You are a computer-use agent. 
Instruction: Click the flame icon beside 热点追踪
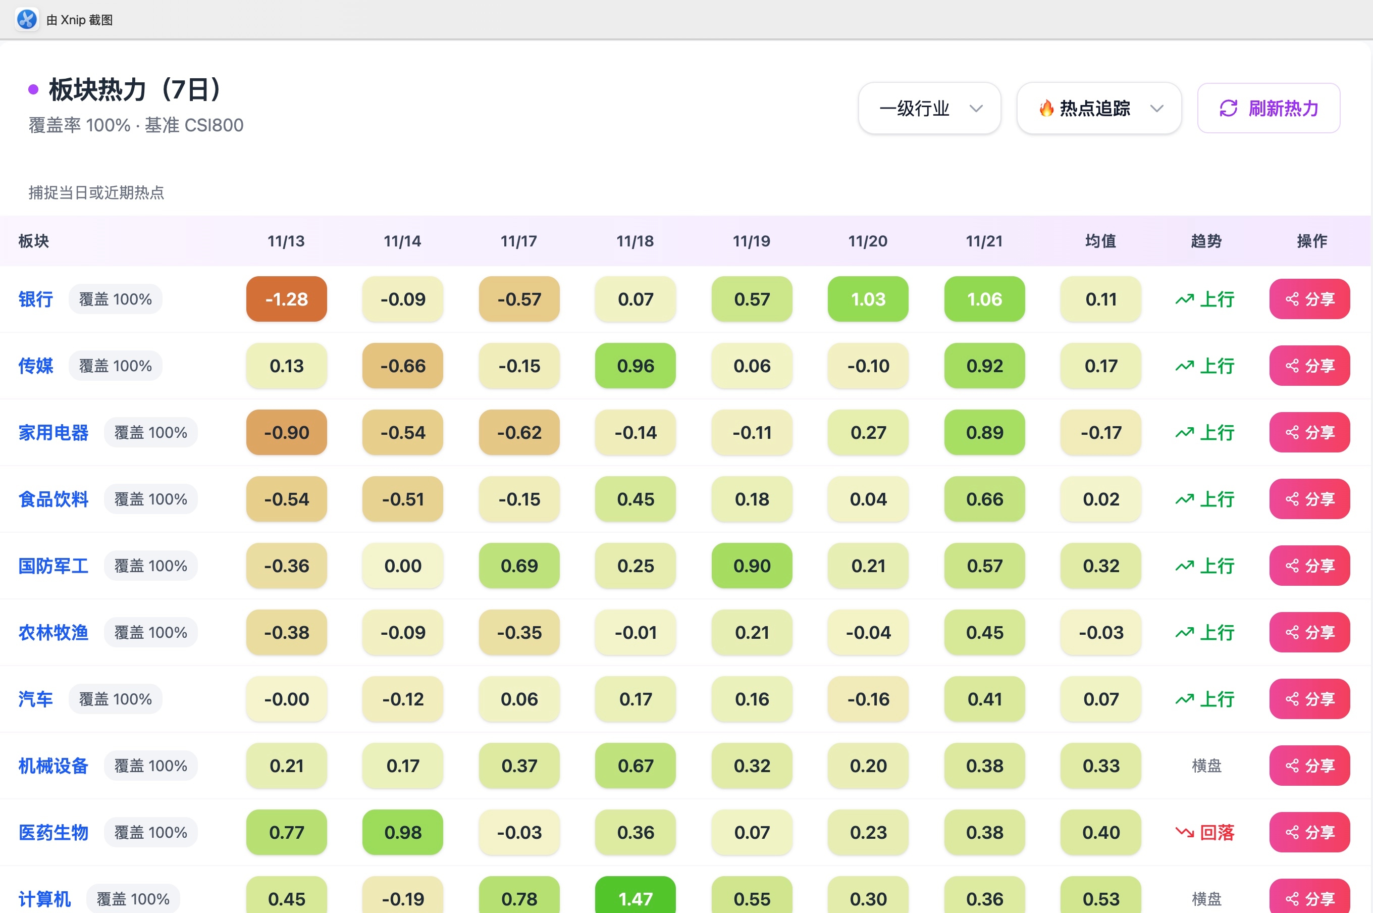[1046, 108]
